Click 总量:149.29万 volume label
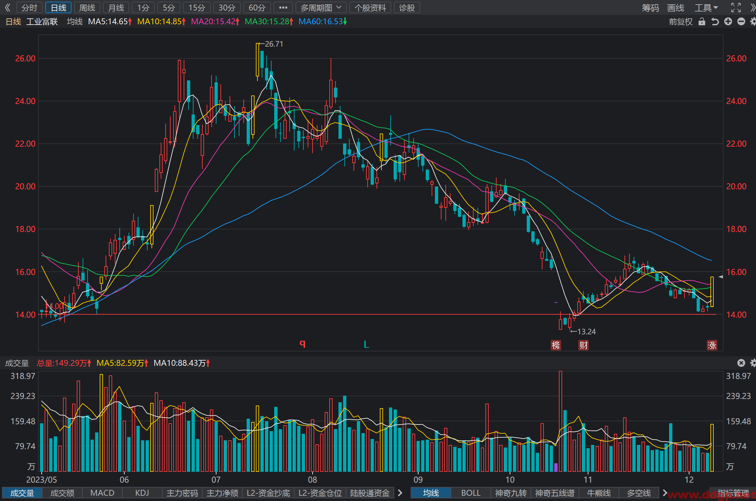Viewport: 756px width, 501px height. coord(64,363)
